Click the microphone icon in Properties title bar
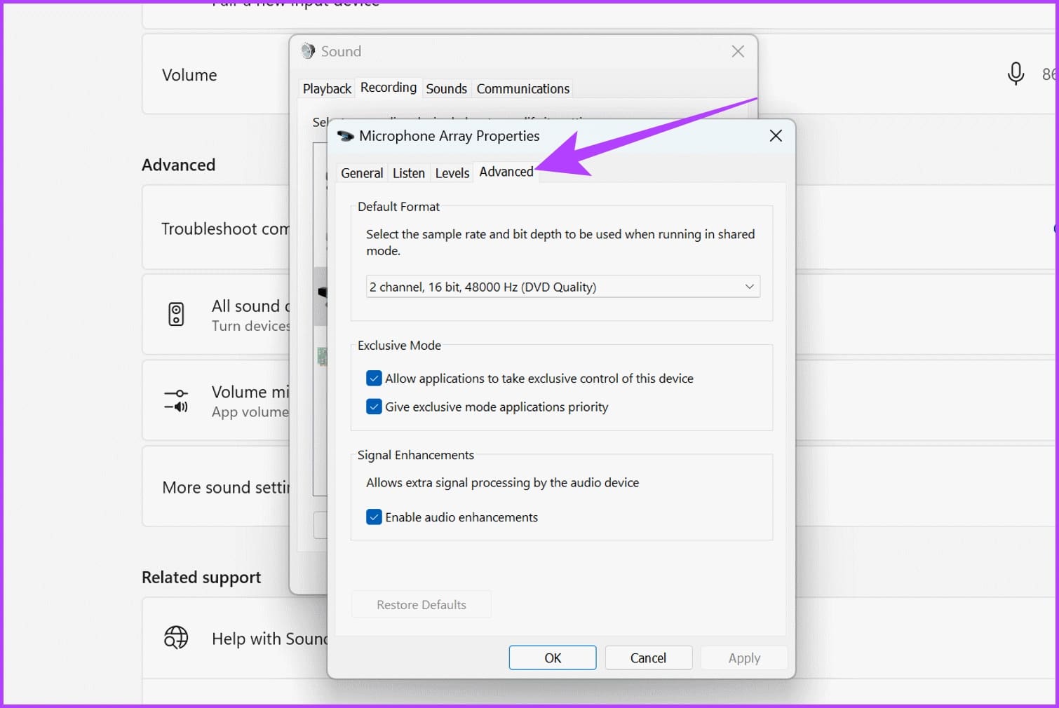This screenshot has height=708, width=1059. tap(344, 135)
